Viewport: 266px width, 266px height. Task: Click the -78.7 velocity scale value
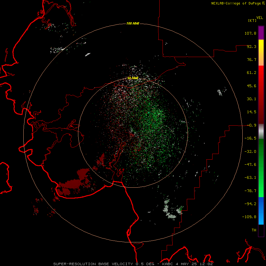(x=250, y=191)
